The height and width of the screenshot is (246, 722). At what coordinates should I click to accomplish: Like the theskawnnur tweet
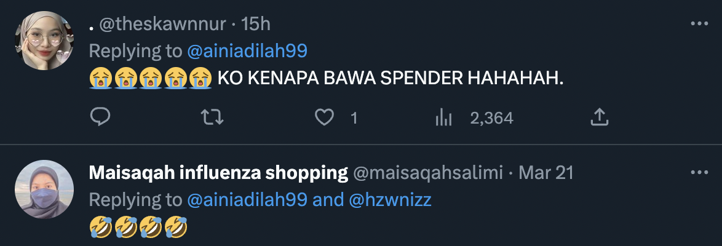(324, 119)
